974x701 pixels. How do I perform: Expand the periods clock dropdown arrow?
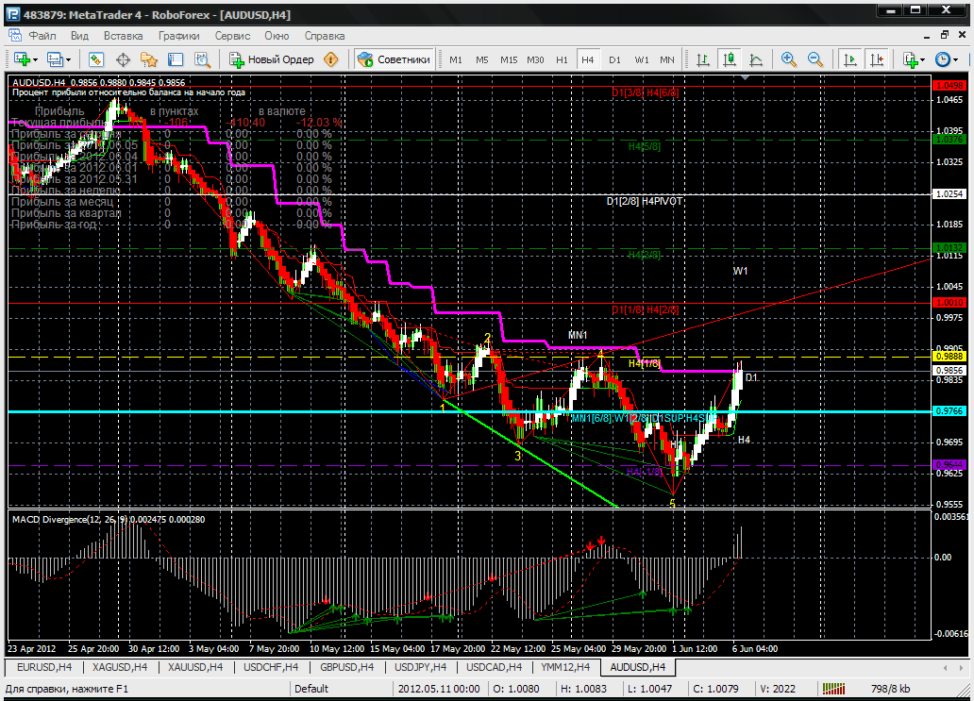(956, 59)
